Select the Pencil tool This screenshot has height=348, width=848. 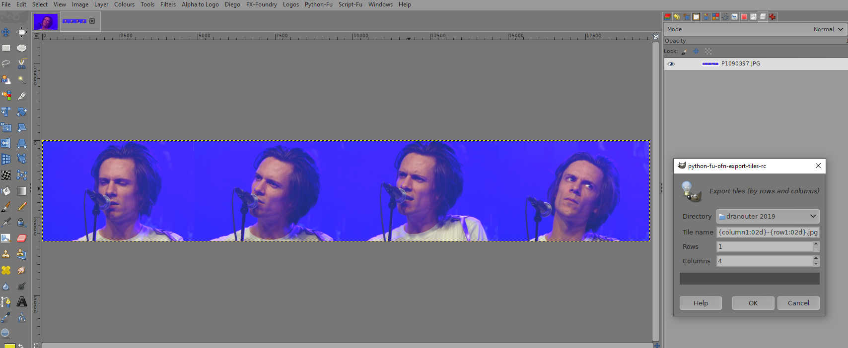(22, 206)
